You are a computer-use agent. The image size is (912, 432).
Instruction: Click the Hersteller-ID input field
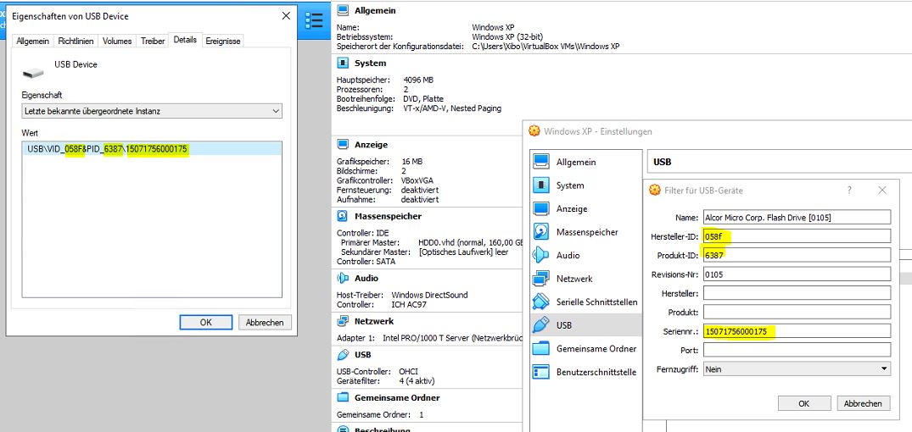click(797, 236)
